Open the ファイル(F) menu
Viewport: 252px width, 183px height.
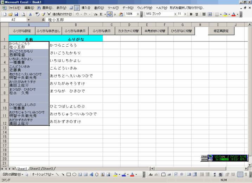pos(14,8)
